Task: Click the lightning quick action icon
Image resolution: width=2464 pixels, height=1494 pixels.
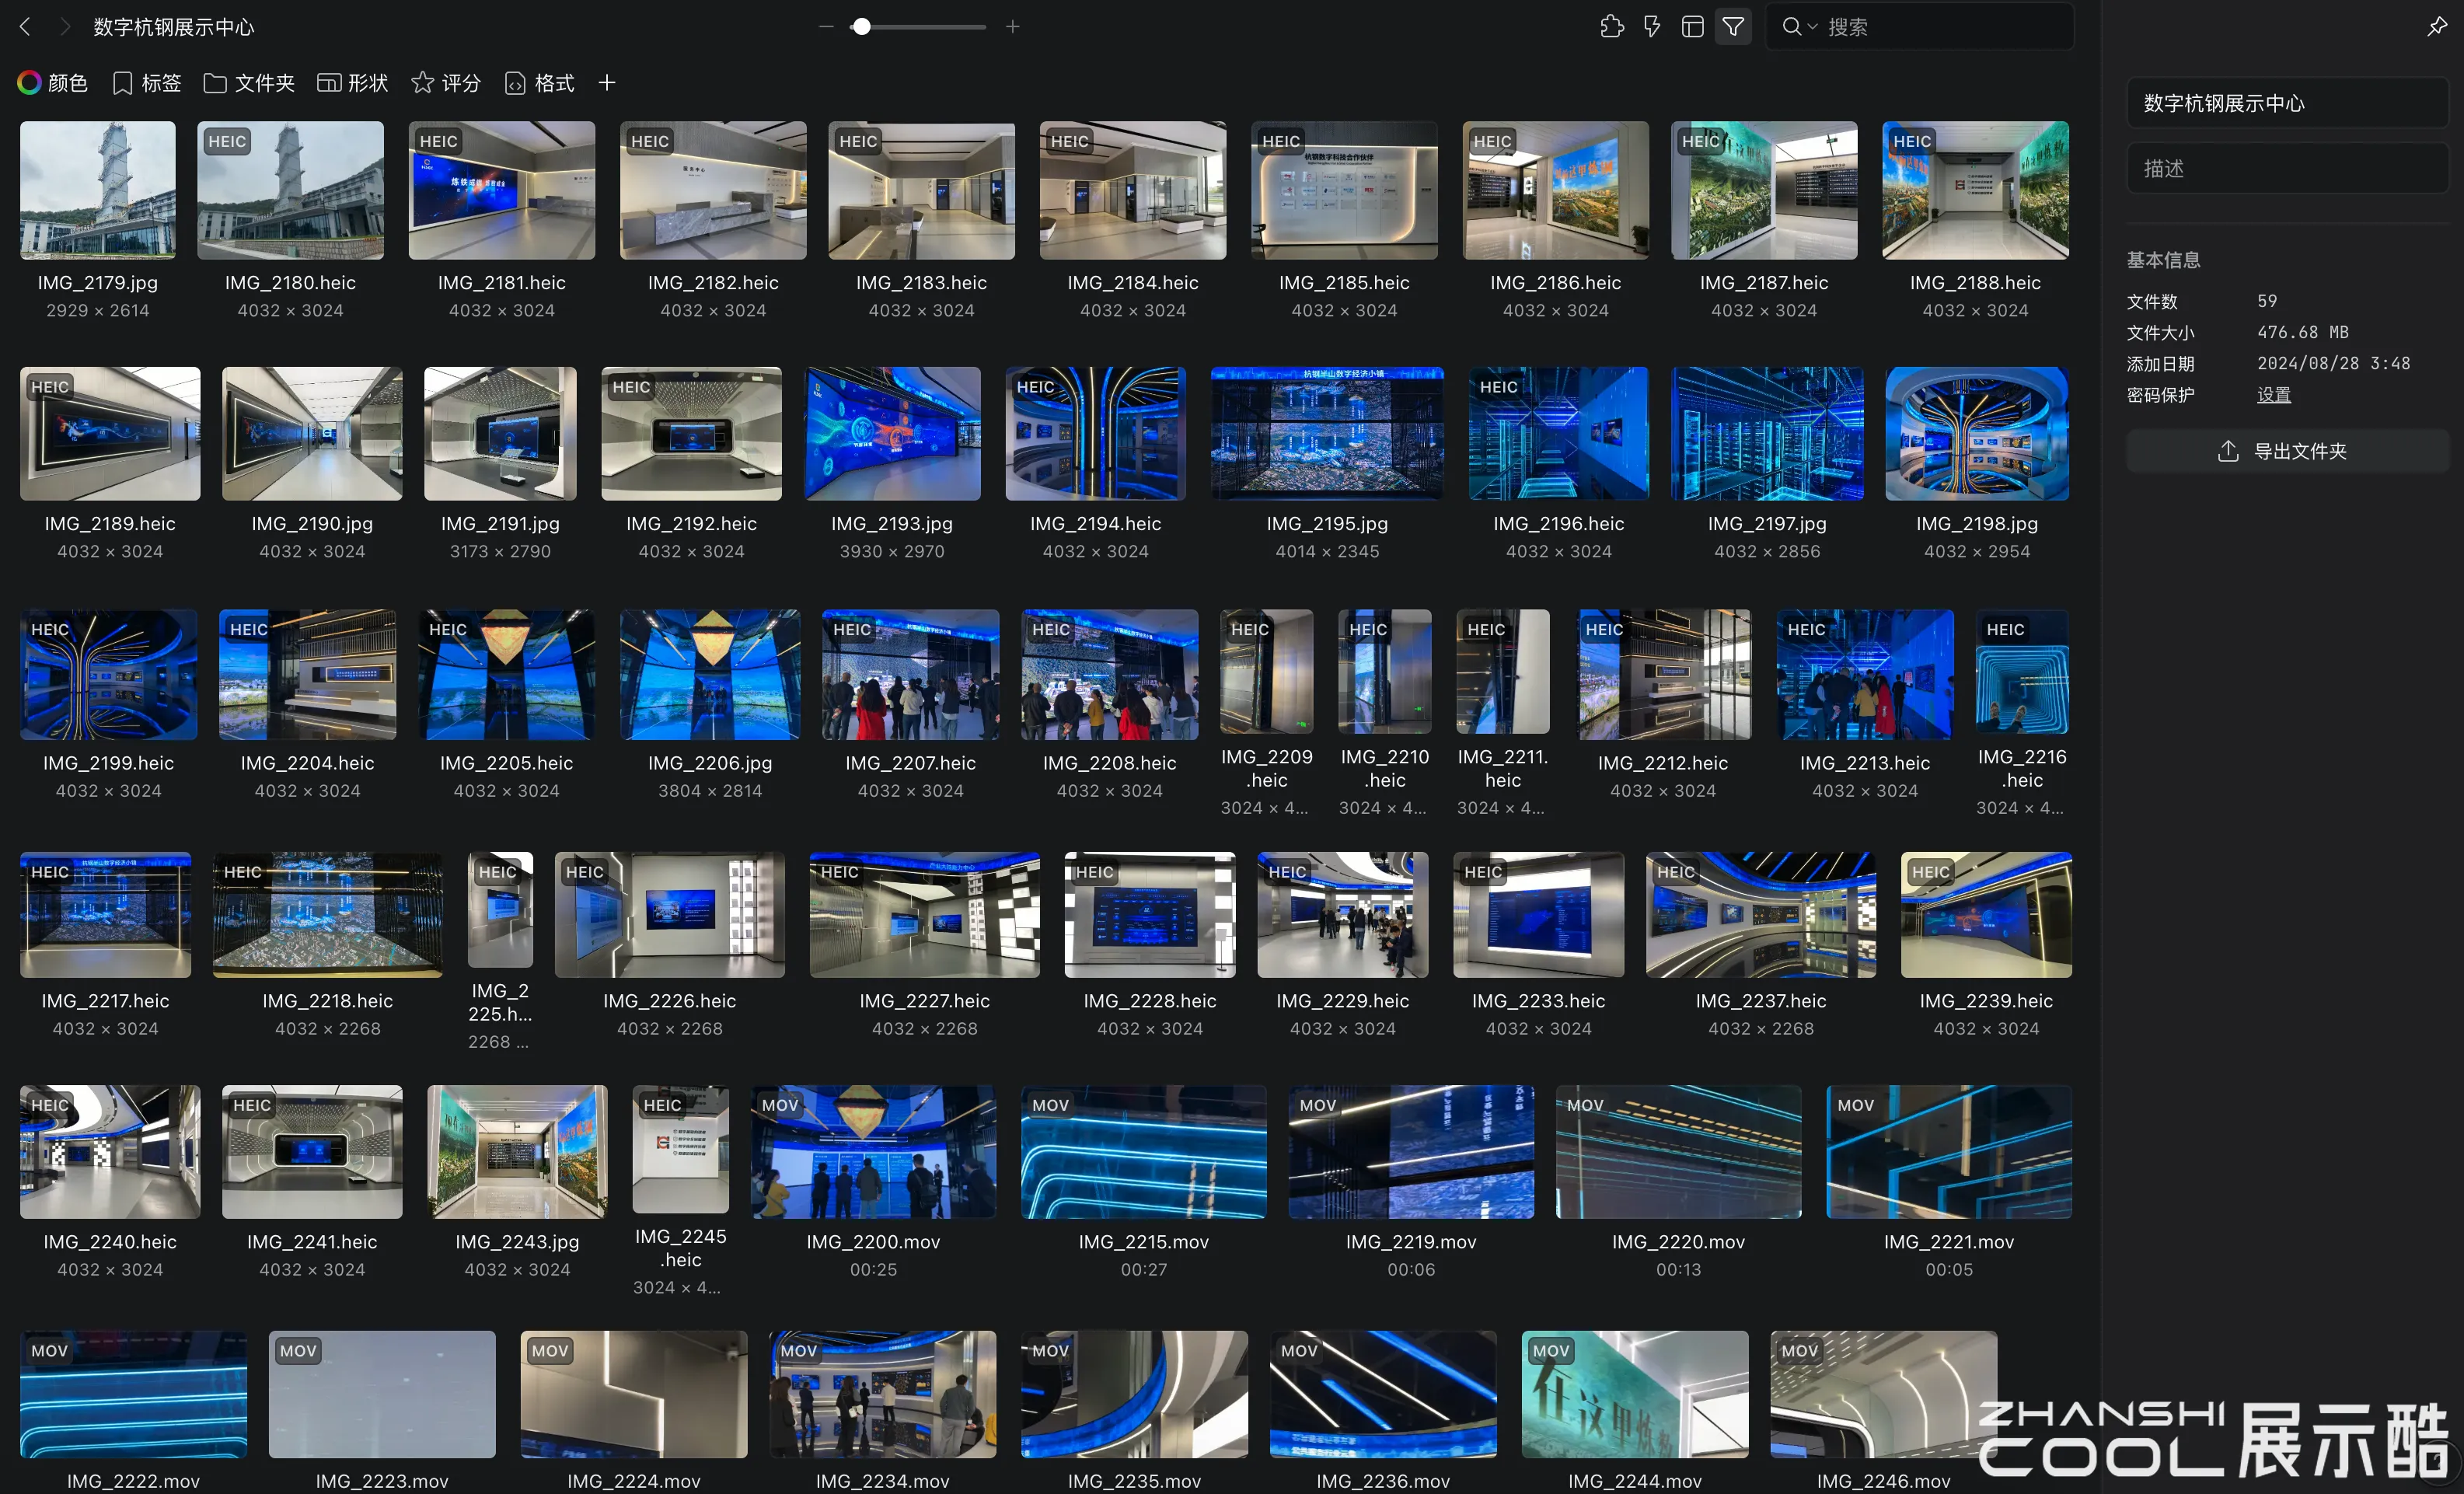Action: pyautogui.click(x=1652, y=27)
